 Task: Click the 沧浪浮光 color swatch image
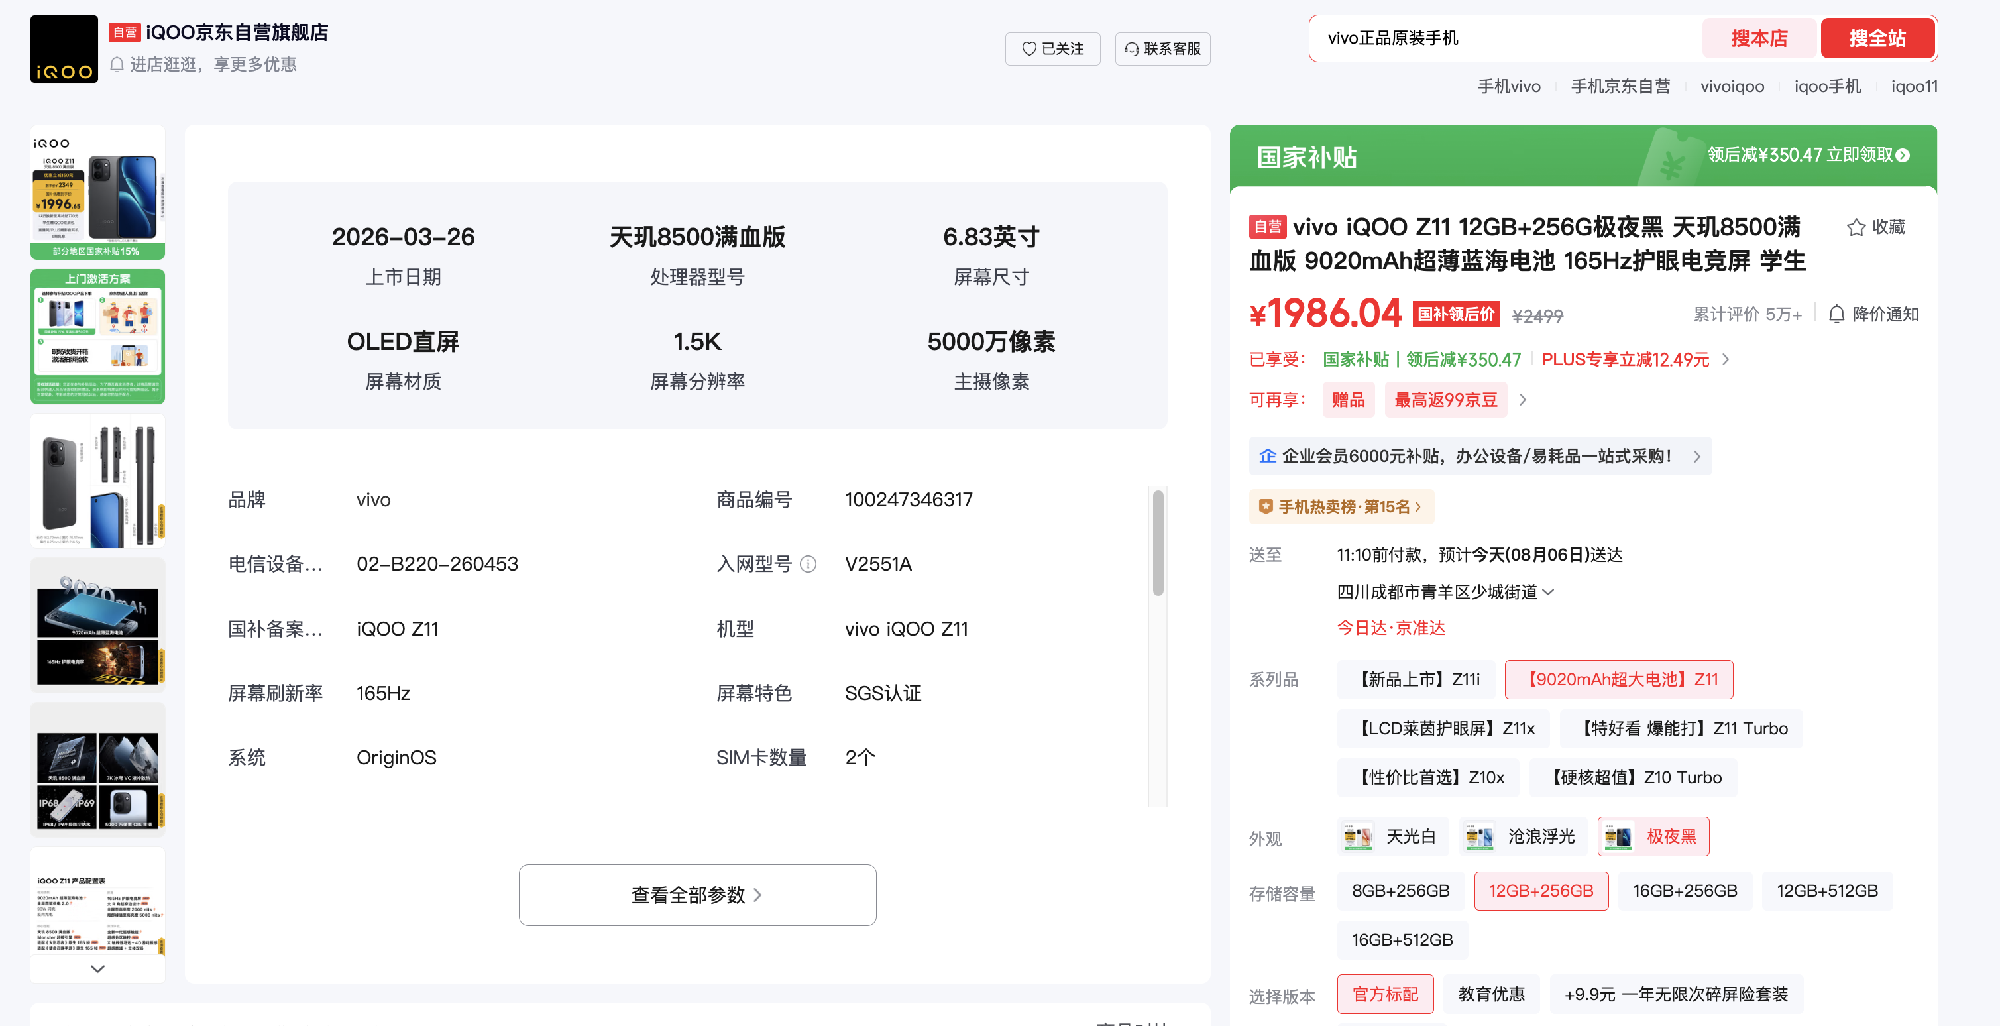(1479, 836)
